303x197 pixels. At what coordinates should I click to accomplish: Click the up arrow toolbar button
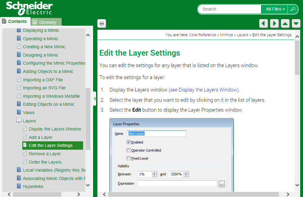(285, 24)
